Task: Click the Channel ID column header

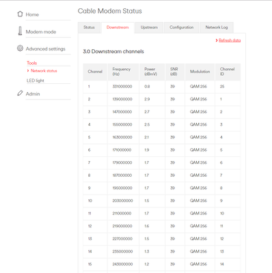Action: coord(228,72)
